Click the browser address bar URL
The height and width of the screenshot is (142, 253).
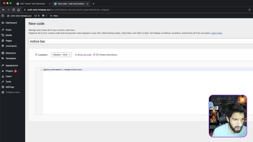(x=68, y=10)
